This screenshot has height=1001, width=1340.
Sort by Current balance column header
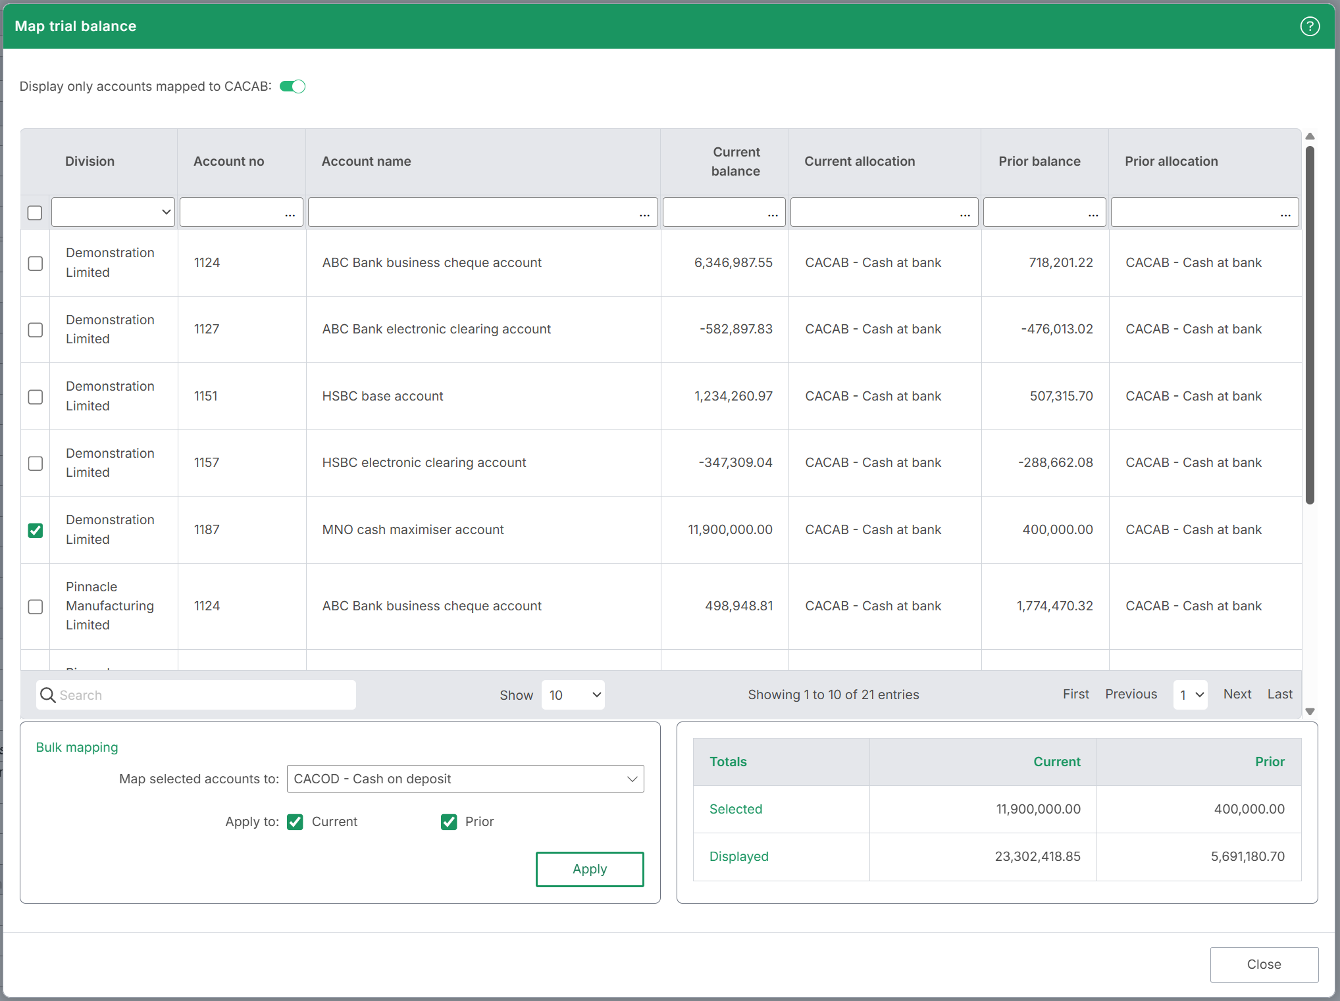pos(736,161)
